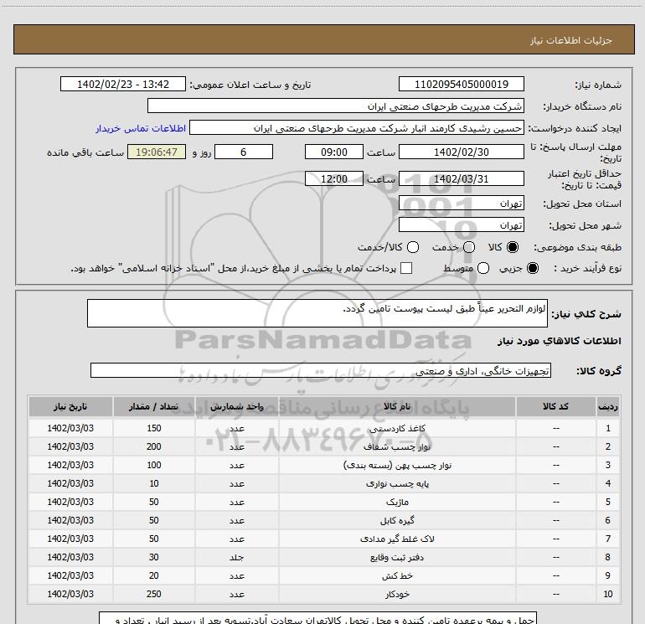Screen dimensions: 645x624
Task: Select the خدمت radio button
Action: [x=469, y=247]
